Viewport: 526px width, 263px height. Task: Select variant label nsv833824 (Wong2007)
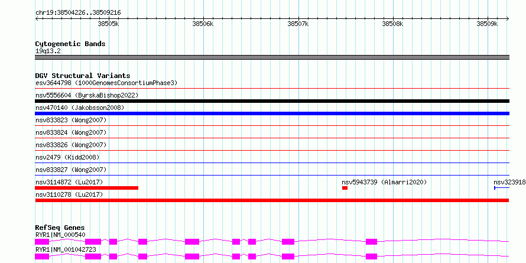[x=71, y=132]
